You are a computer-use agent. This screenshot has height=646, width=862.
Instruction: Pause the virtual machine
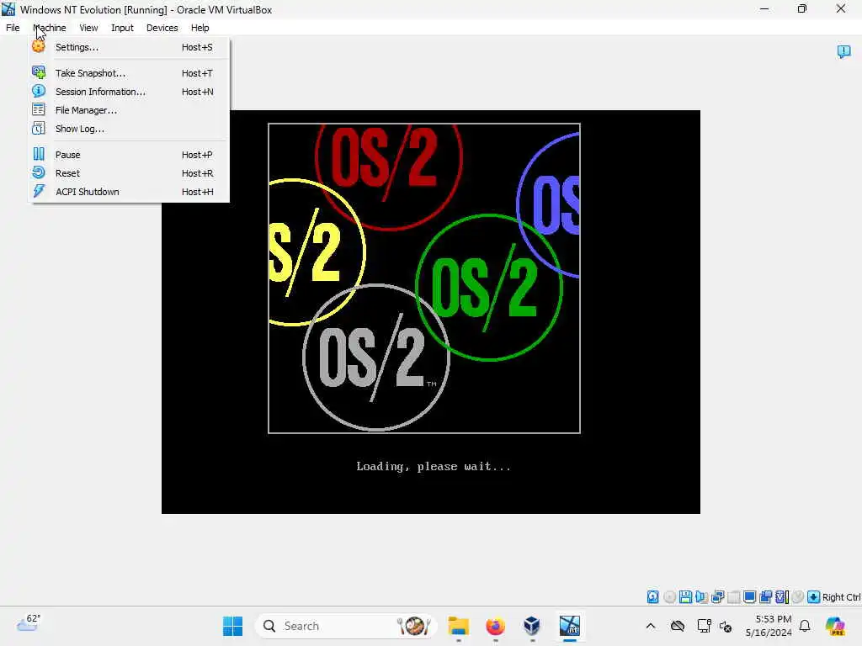coord(129,155)
